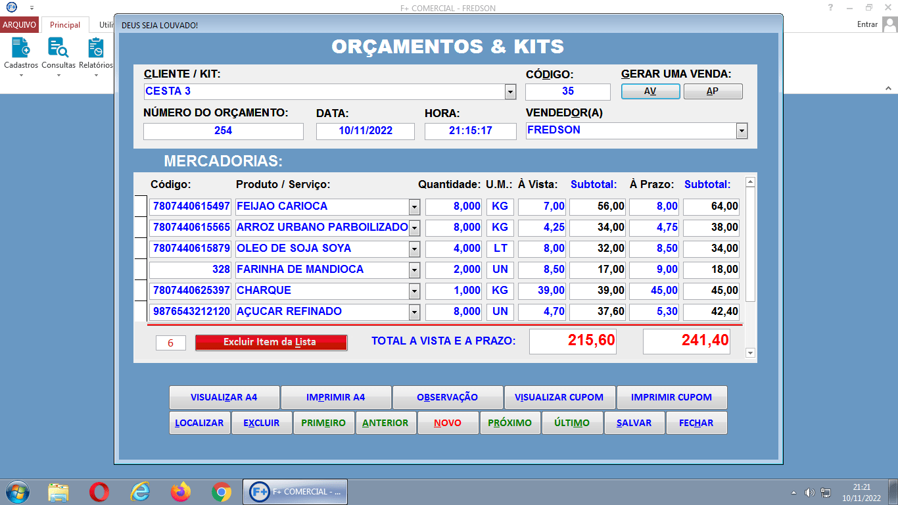Screen dimensions: 898x505
Task: Expand the Cliente / Kit dropdown
Action: 510,92
